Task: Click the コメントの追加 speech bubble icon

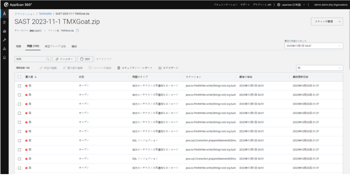Action: [90, 68]
